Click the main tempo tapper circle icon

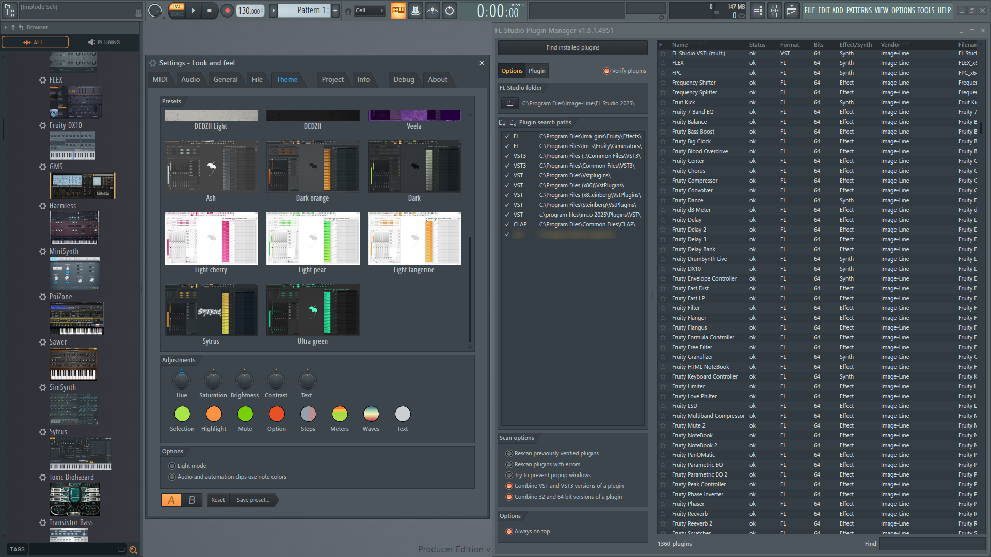154,10
